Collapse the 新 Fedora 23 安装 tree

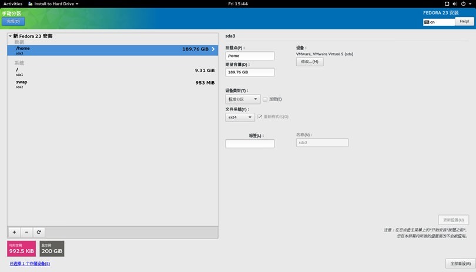click(10, 36)
